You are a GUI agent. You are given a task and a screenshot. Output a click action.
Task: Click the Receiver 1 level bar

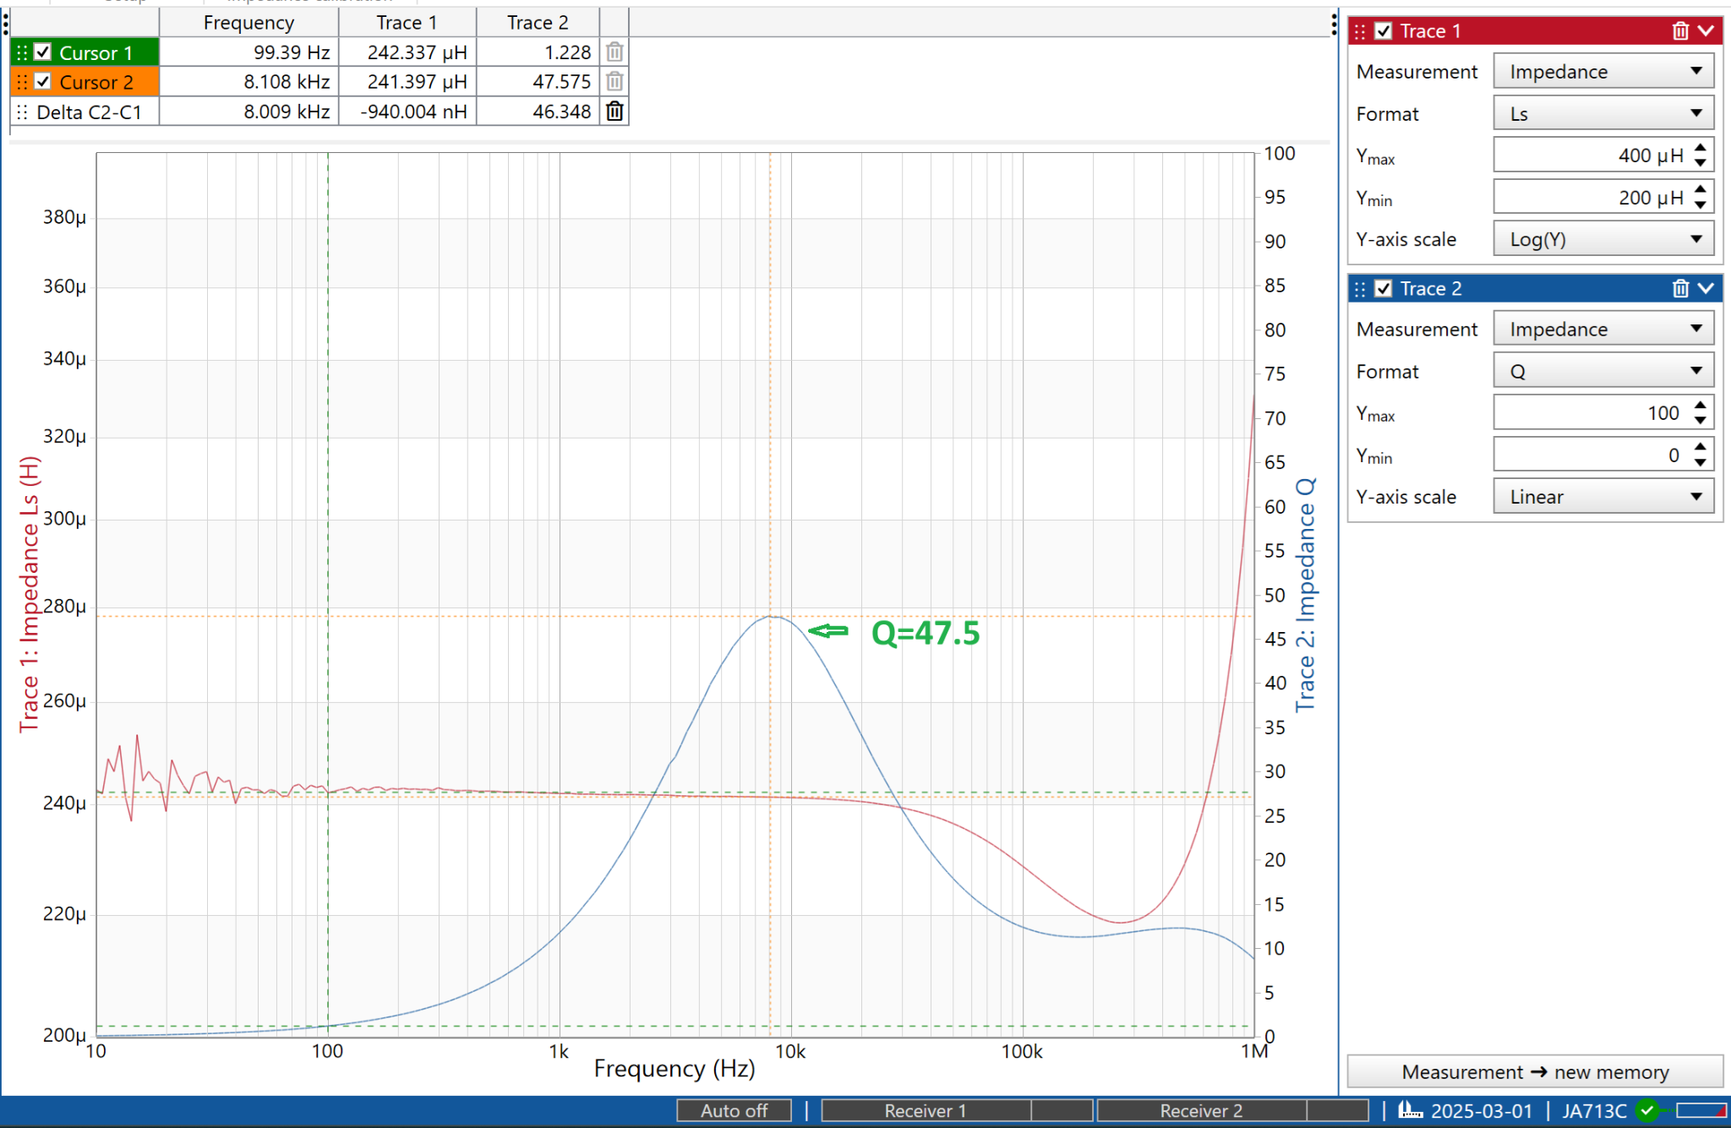pos(957,1110)
